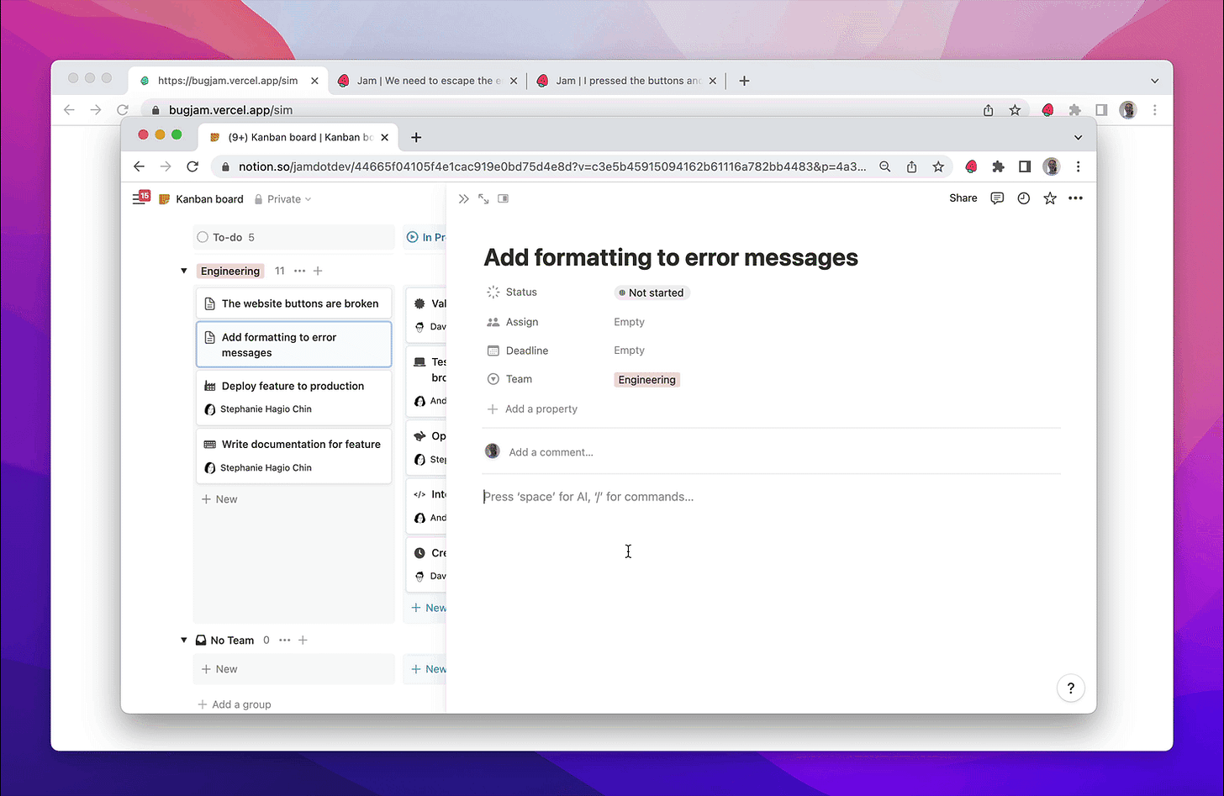The width and height of the screenshot is (1224, 796).
Task: Change the Not started status value
Action: pyautogui.click(x=652, y=293)
